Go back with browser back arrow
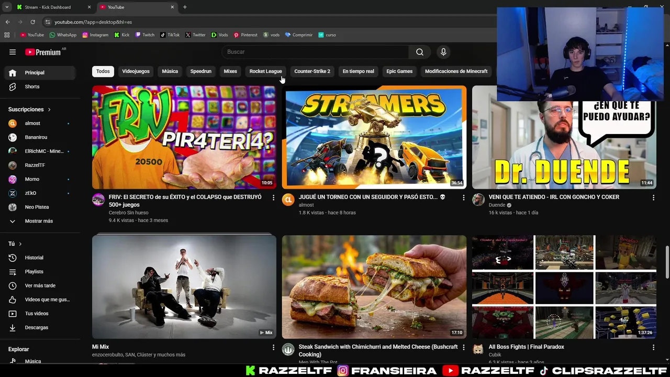Viewport: 670px width, 377px height. pos(7,22)
